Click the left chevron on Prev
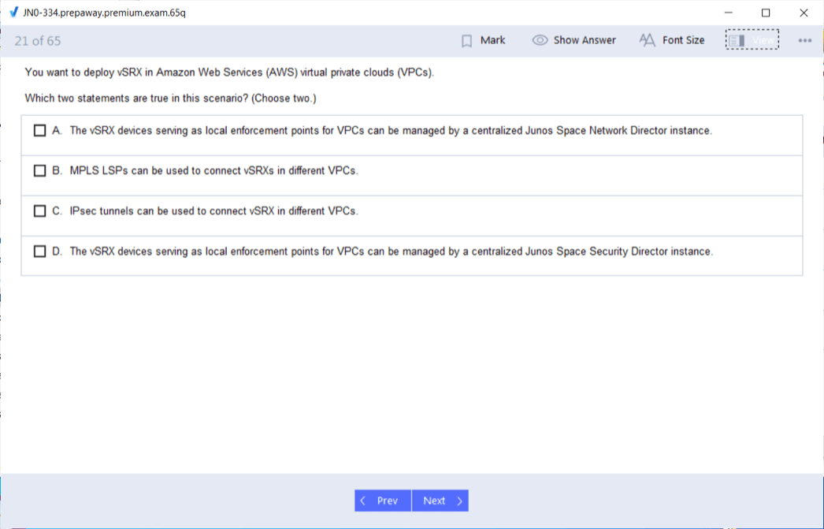Viewport: 824px width, 529px height. (x=363, y=501)
